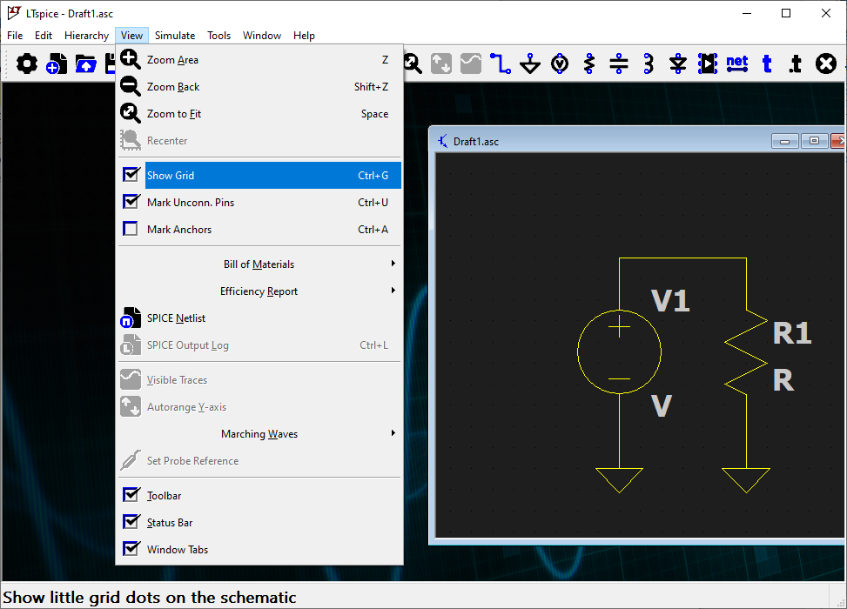Click the Delete tool in toolbar
The width and height of the screenshot is (847, 609).
[x=826, y=64]
